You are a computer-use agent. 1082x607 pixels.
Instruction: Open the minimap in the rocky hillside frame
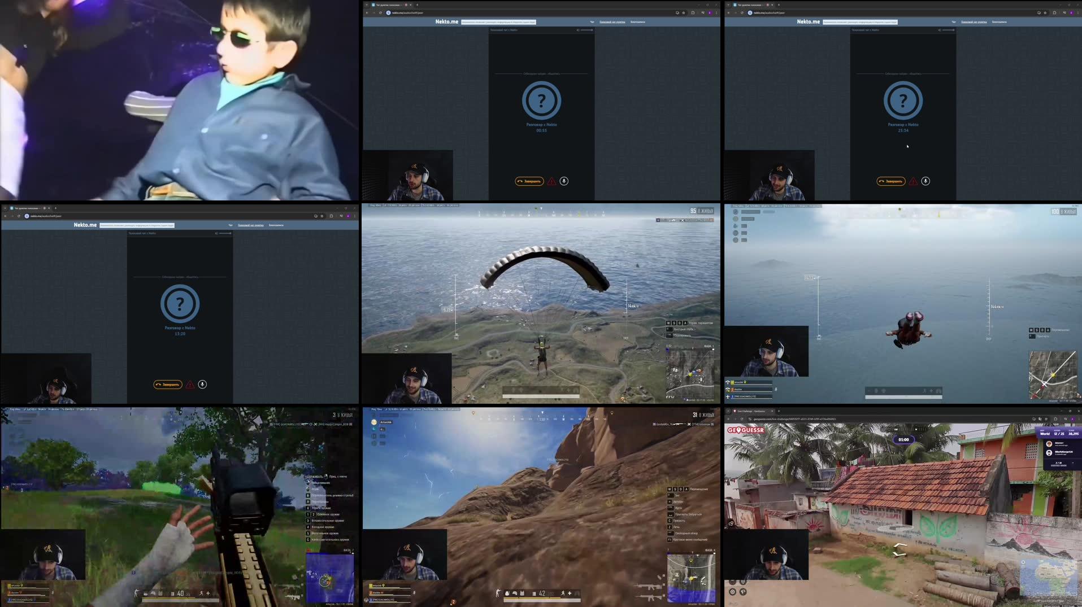coord(690,578)
